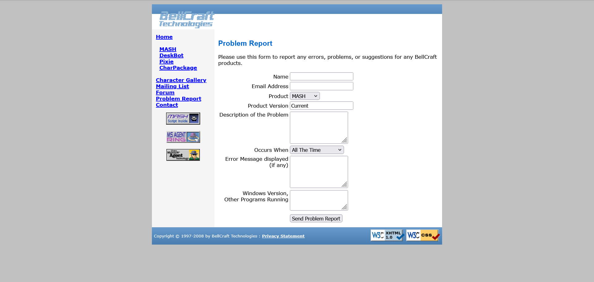Open the Pixie link in sidebar
Image resolution: width=594 pixels, height=282 pixels.
coord(166,62)
